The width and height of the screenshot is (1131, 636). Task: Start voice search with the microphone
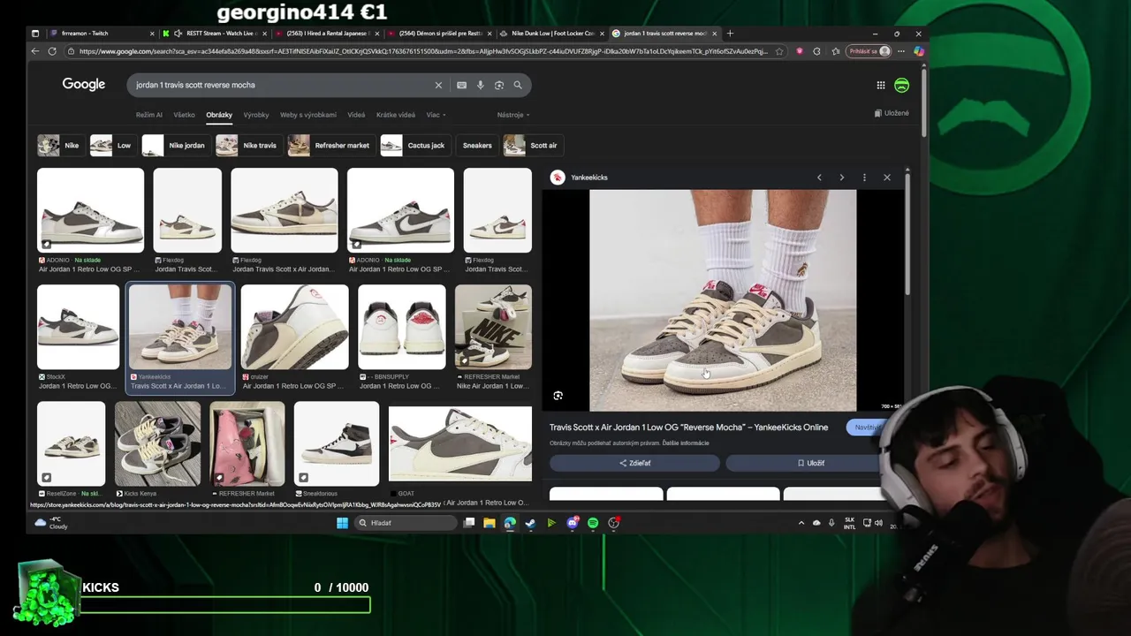click(481, 85)
